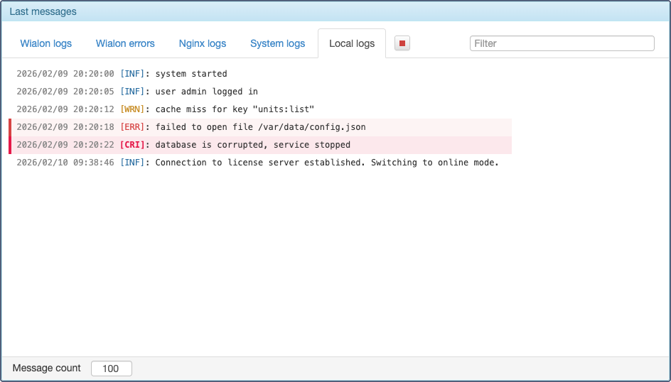The height and width of the screenshot is (382, 671).
Task: Click the 2026/02/10 09:38:46 timestamp
Action: click(65, 163)
